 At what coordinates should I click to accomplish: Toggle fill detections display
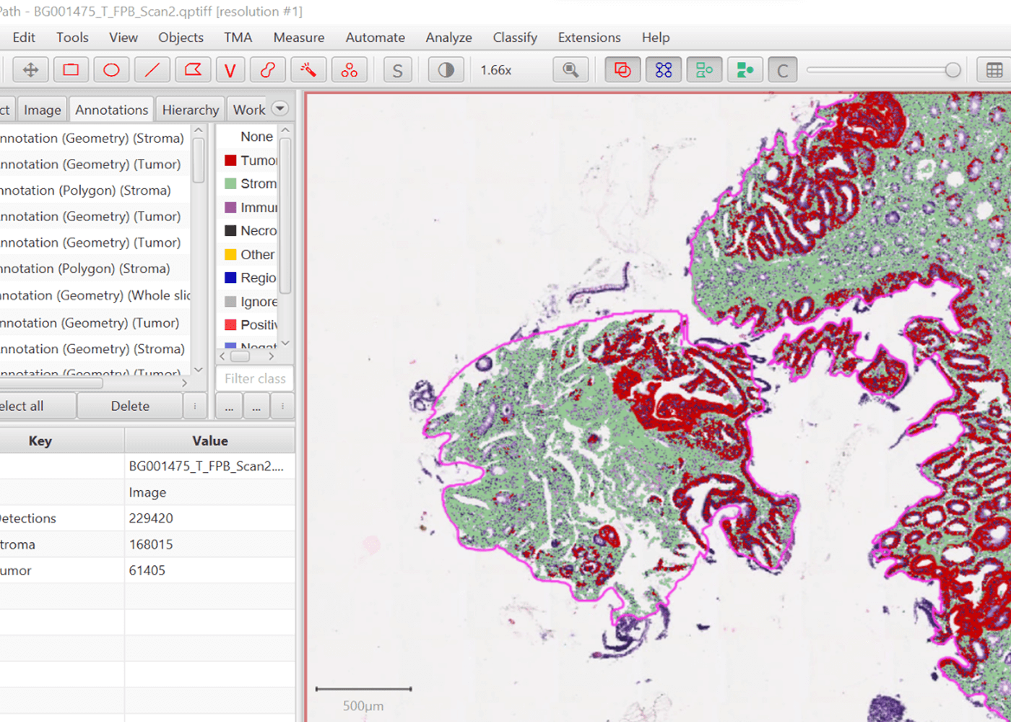[x=745, y=70]
